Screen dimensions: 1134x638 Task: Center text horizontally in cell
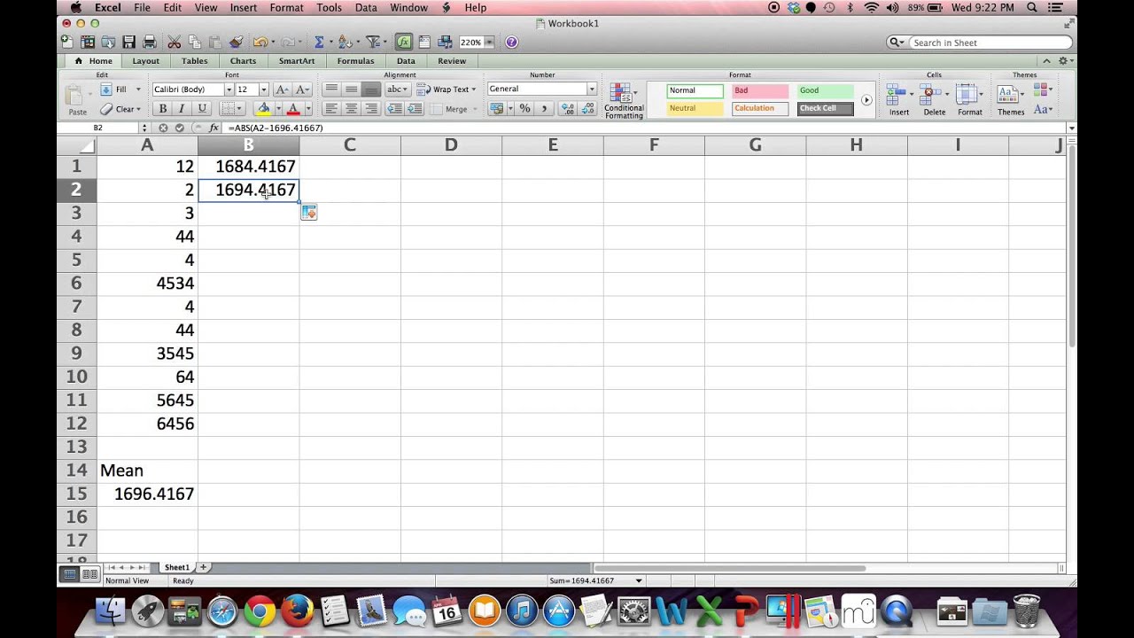[351, 109]
